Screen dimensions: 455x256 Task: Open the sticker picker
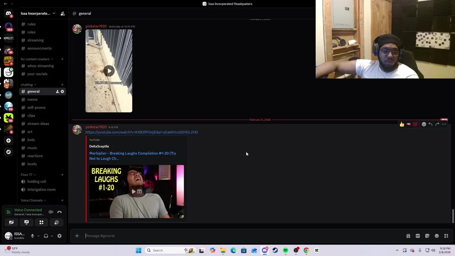[x=427, y=236]
